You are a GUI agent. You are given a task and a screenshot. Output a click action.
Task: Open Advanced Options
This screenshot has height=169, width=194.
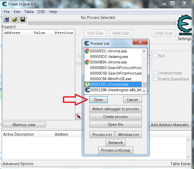pos(18,164)
